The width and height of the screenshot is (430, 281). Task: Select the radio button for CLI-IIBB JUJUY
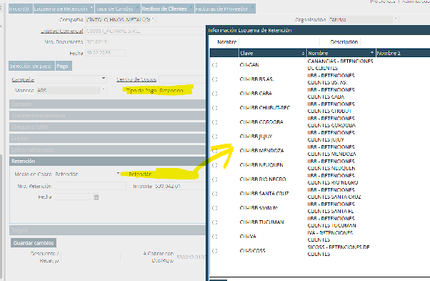[x=215, y=137]
